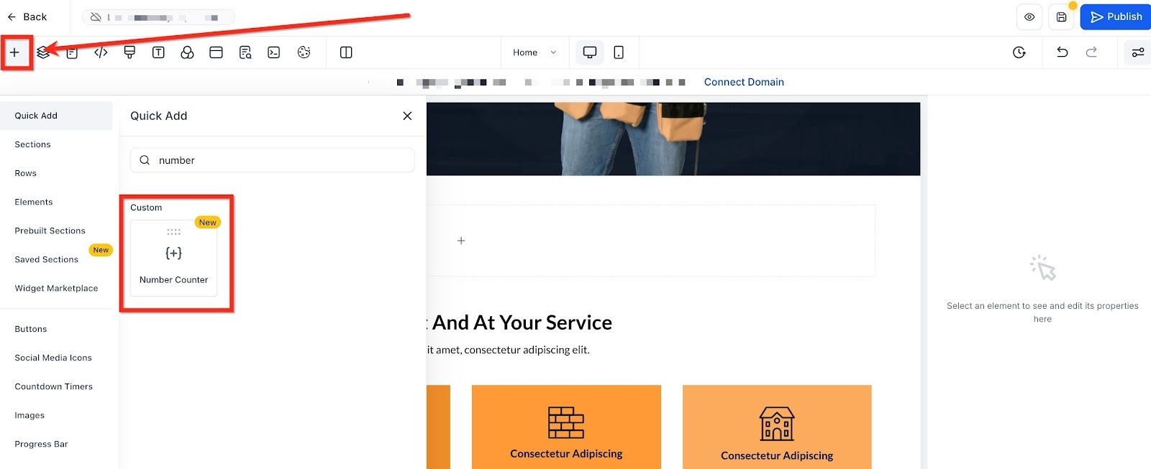Click the New badge on Number Counter
The height and width of the screenshot is (469, 1151).
click(208, 223)
